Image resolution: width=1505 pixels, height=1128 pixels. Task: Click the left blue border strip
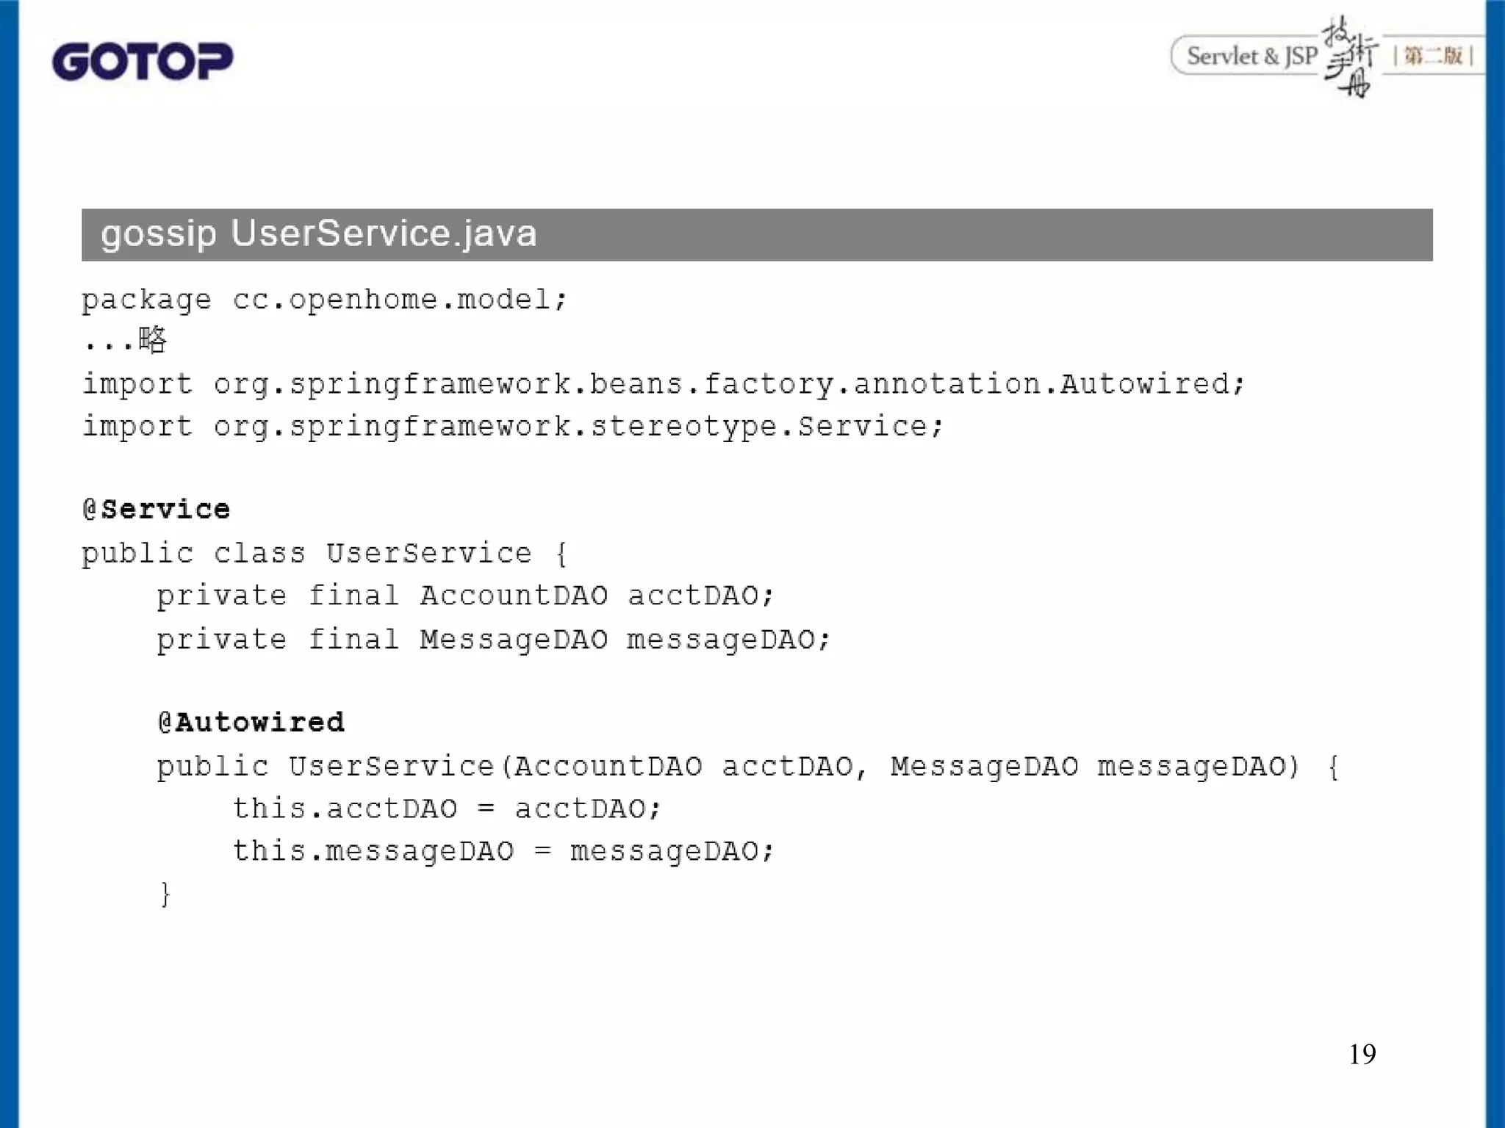pyautogui.click(x=9, y=564)
